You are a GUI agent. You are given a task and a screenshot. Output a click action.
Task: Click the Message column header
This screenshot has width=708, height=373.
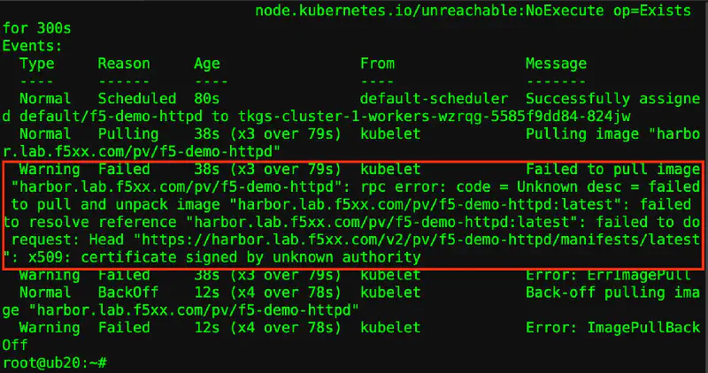tap(556, 63)
